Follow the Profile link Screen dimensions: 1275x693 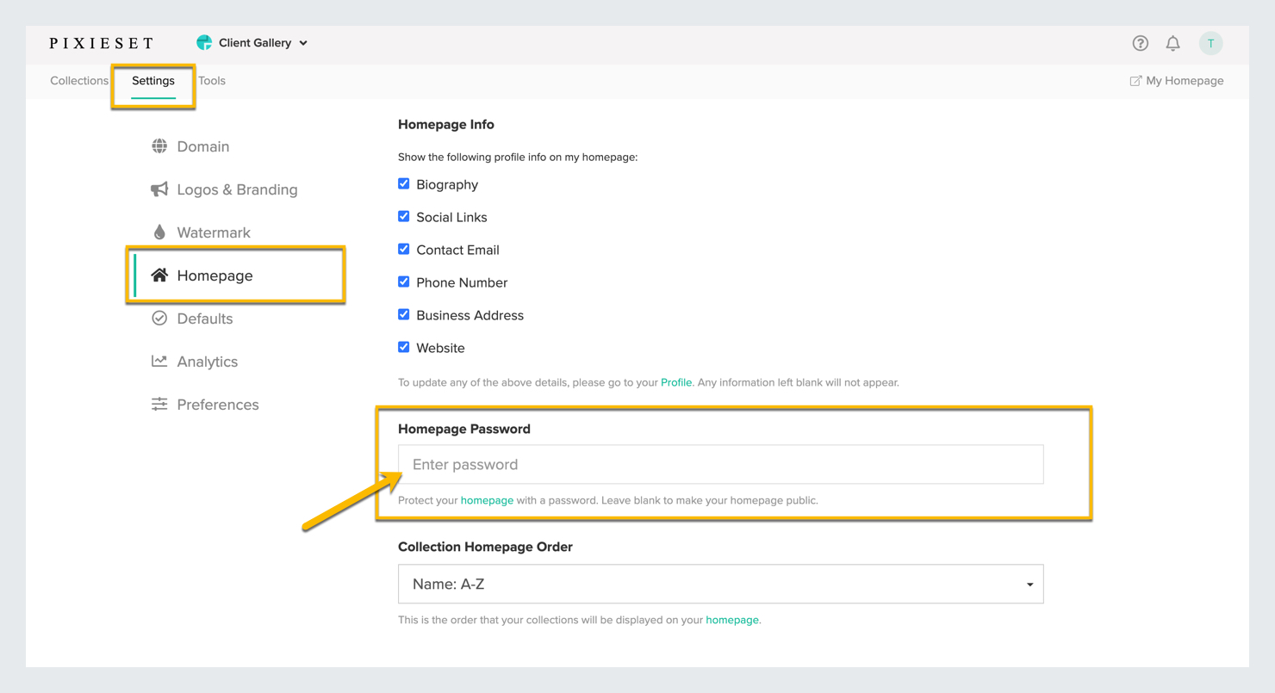[676, 382]
